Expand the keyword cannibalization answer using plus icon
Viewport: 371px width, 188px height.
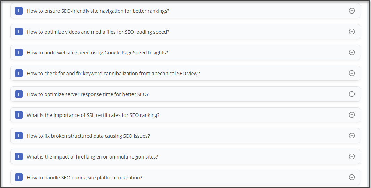352,73
